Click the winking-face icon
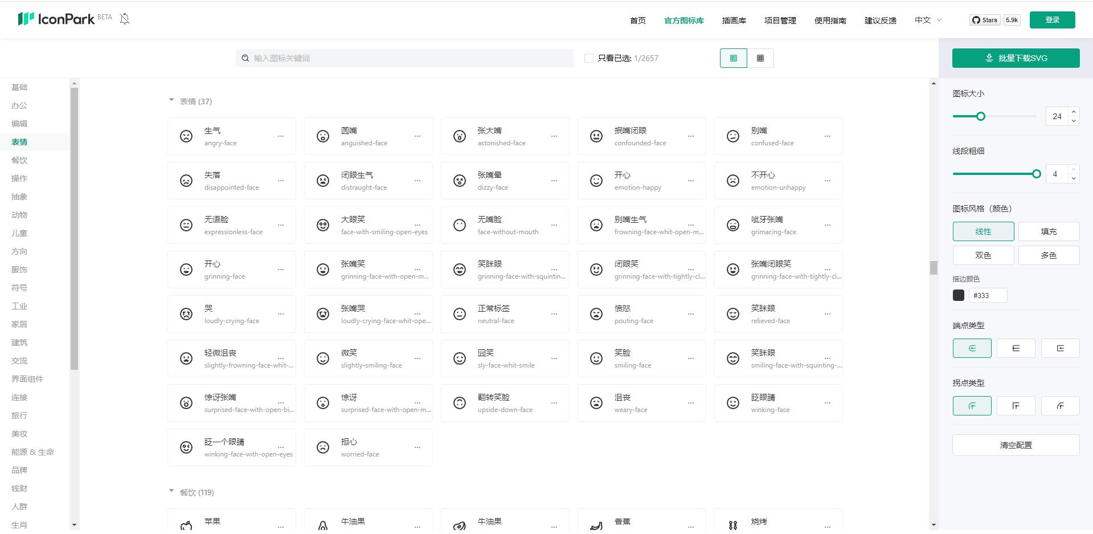Image resolution: width=1093 pixels, height=534 pixels. [732, 402]
